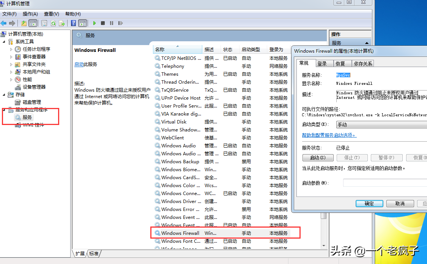Select 设备管理器 in the tree
Image resolution: width=427 pixels, height=264 pixels.
click(x=34, y=87)
